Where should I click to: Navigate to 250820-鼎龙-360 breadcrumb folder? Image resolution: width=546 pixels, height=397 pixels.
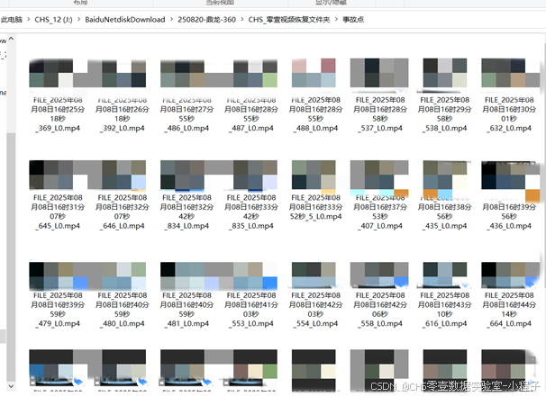click(207, 20)
